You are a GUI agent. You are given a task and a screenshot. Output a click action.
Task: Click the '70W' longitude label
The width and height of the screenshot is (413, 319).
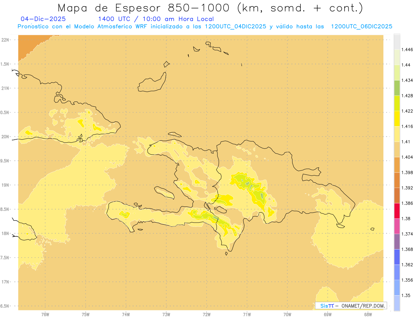click(x=287, y=314)
